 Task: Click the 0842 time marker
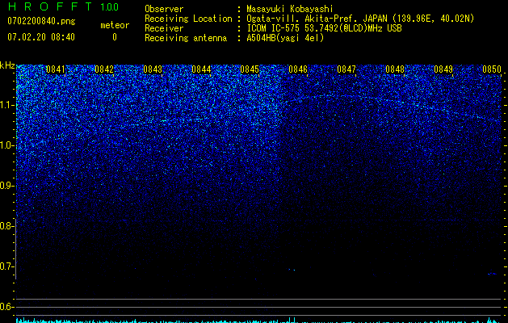104,69
